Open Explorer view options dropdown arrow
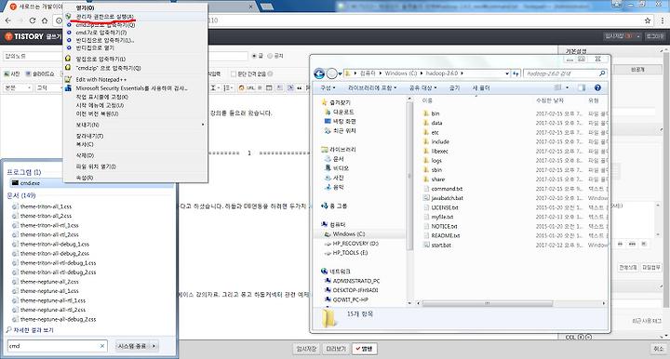This screenshot has width=670, height=359. pyautogui.click(x=567, y=88)
